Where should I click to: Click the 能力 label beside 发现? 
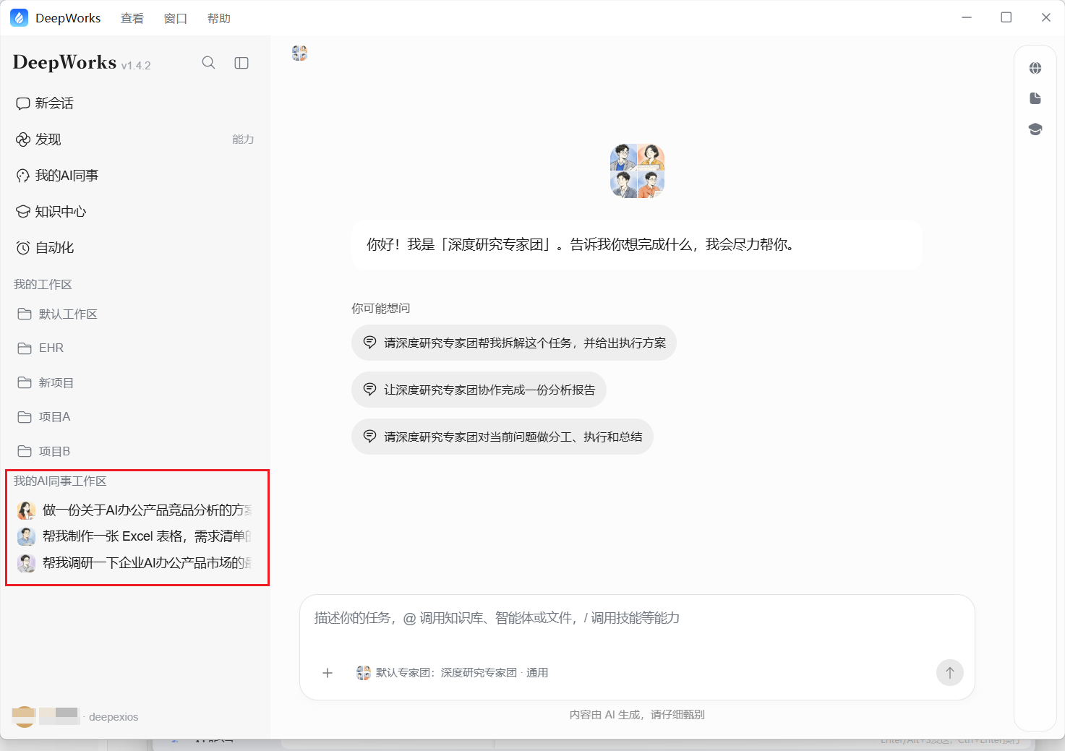pyautogui.click(x=243, y=140)
